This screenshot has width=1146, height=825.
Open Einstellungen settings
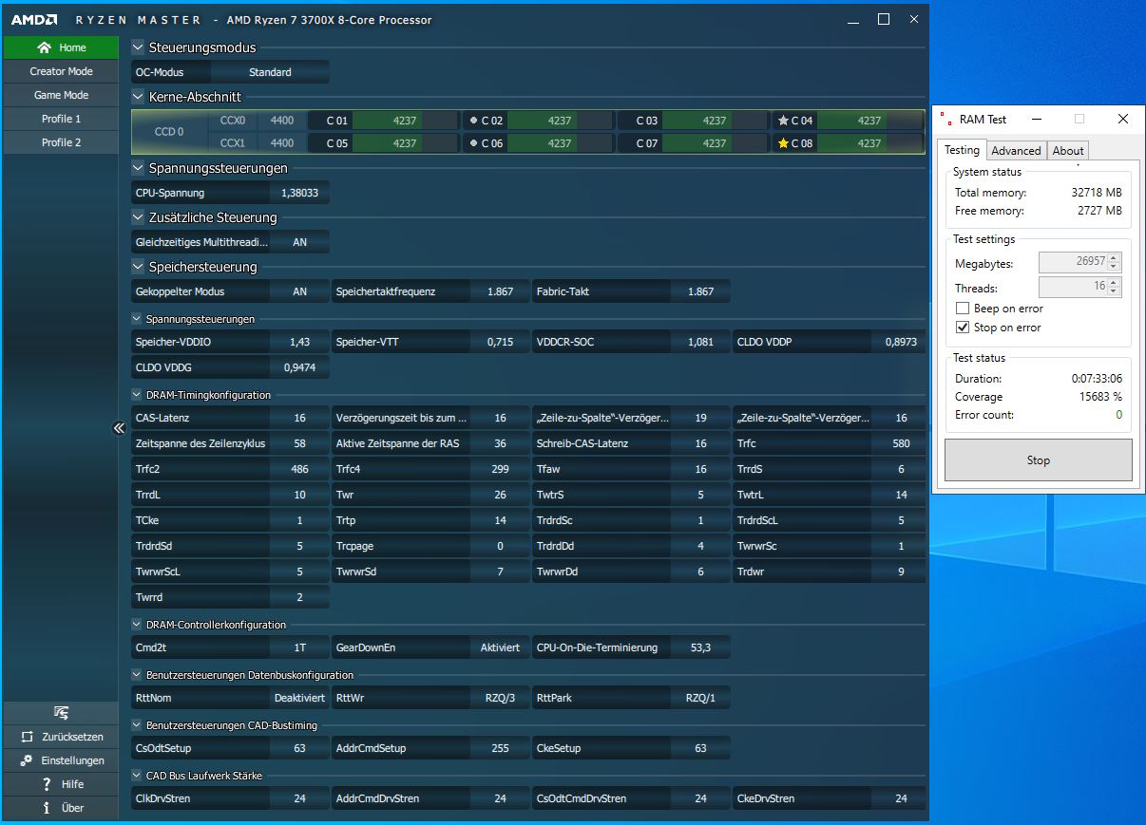pos(61,760)
